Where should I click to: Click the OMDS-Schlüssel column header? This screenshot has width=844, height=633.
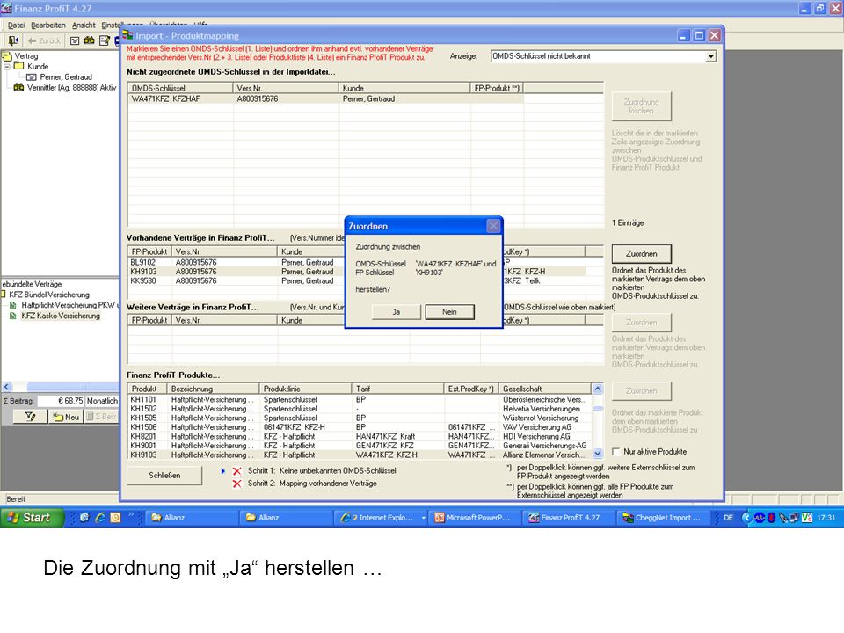point(180,88)
